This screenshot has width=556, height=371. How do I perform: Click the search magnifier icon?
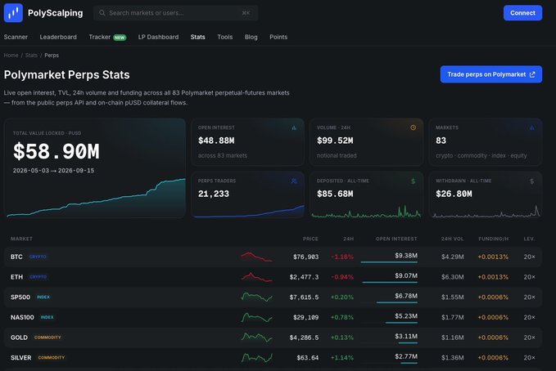pos(102,13)
